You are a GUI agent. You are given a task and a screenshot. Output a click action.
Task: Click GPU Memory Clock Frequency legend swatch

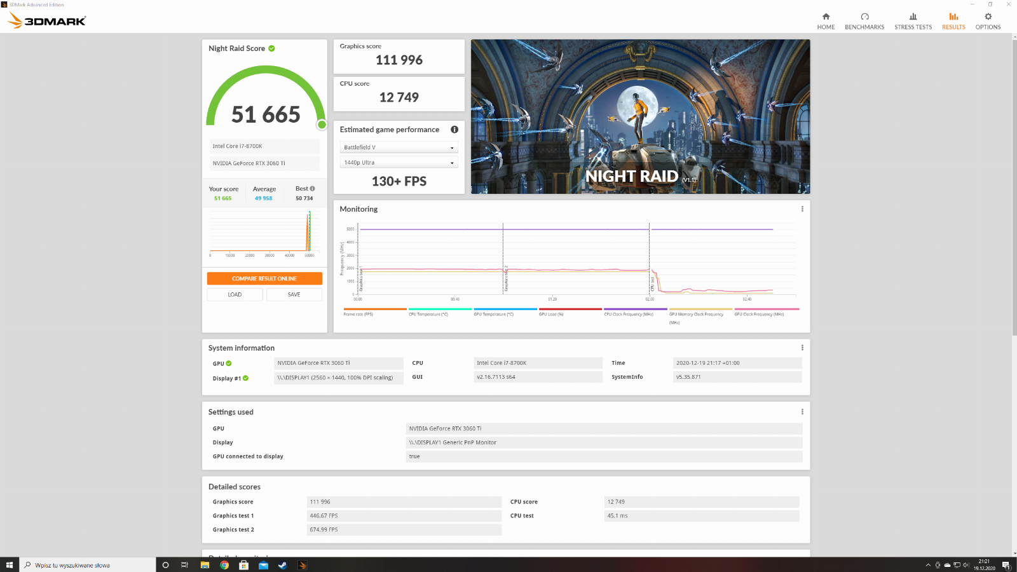tap(700, 309)
